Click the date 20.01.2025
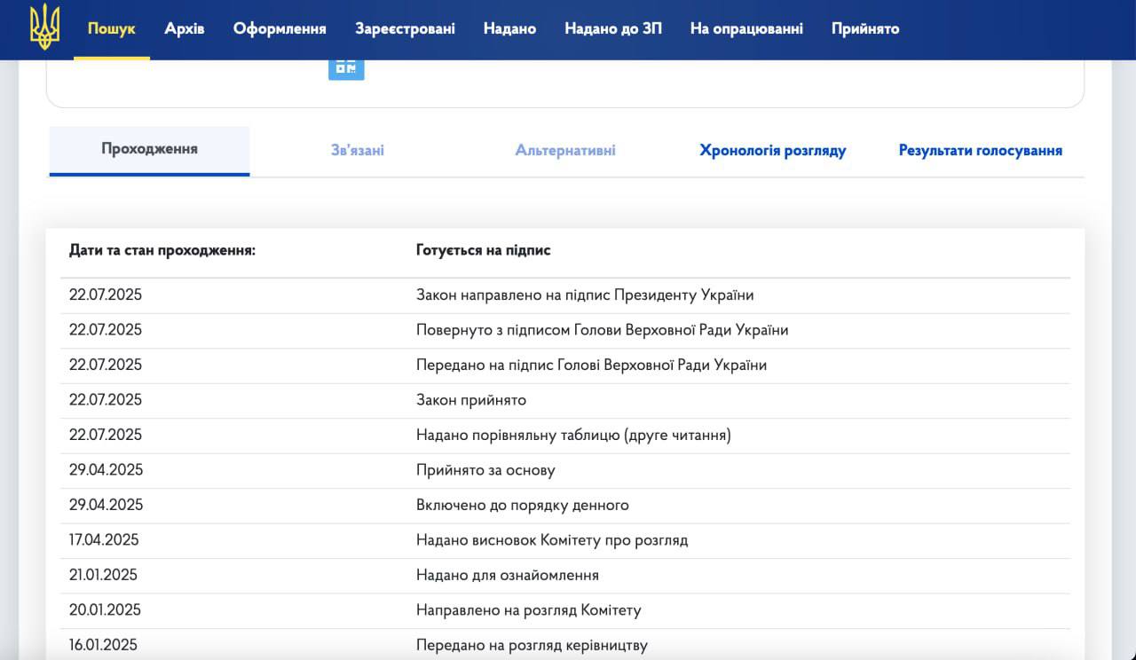 click(x=105, y=610)
